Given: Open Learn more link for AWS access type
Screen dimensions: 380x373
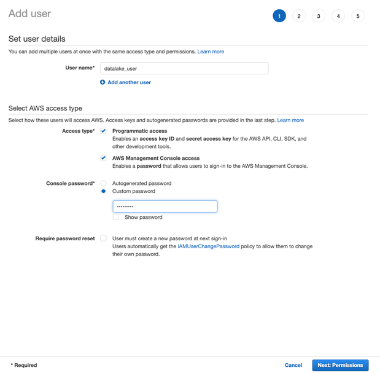Looking at the screenshot, I should coord(290,120).
